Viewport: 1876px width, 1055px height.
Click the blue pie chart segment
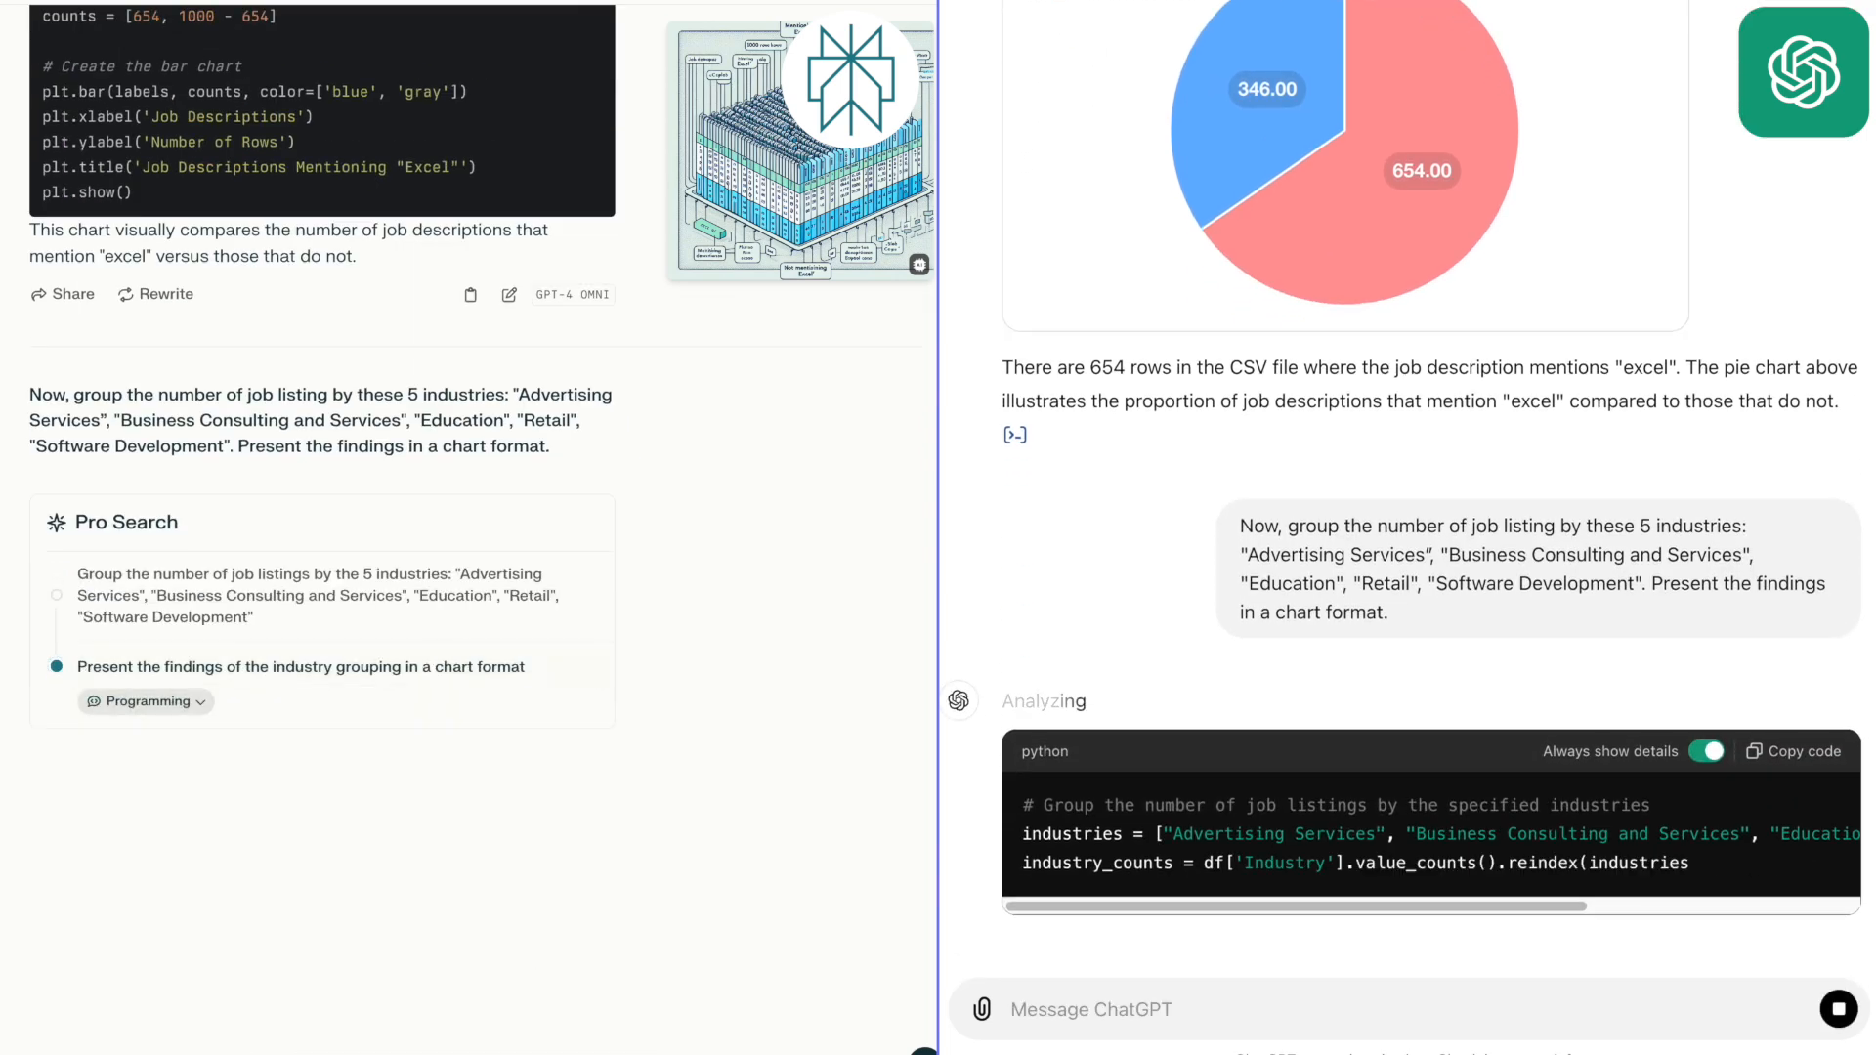click(x=1264, y=88)
